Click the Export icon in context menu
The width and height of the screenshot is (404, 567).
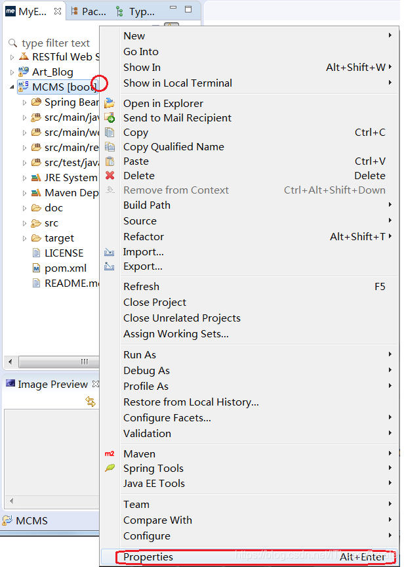click(109, 267)
